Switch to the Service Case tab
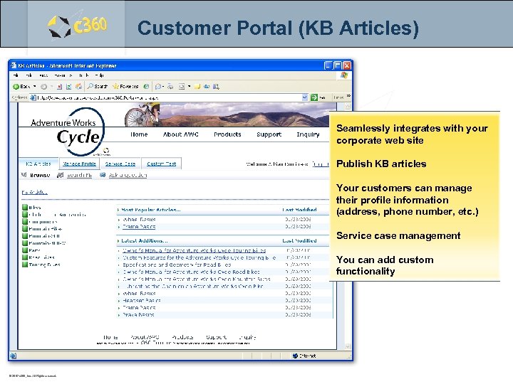The width and height of the screenshot is (513, 384). [x=120, y=164]
